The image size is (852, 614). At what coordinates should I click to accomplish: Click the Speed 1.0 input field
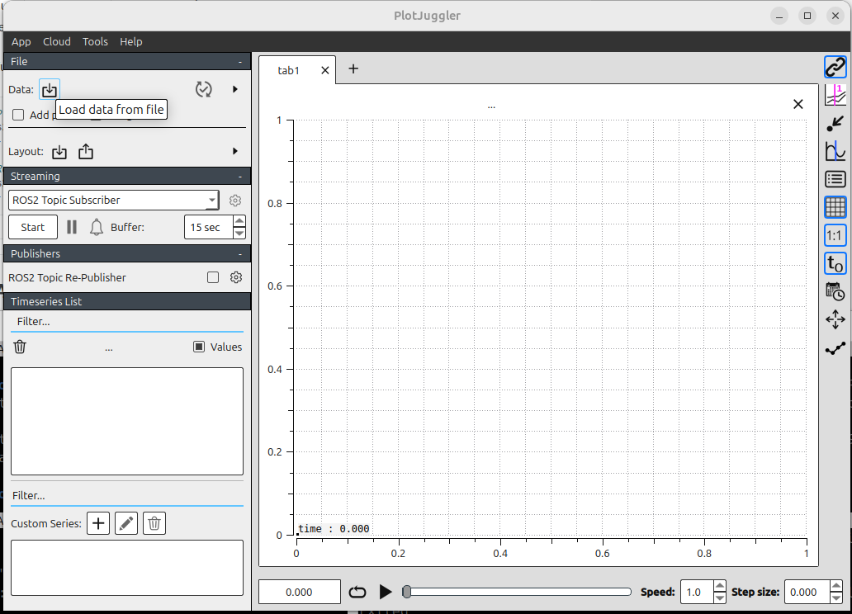(697, 592)
